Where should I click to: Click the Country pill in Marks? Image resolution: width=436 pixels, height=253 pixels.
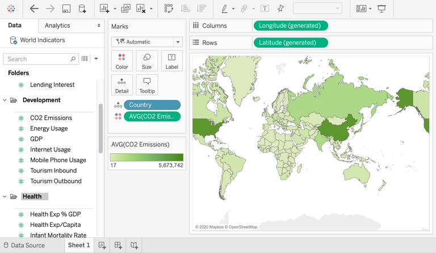(152, 105)
